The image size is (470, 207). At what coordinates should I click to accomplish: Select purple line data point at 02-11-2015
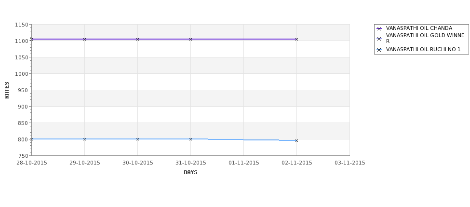click(x=296, y=39)
